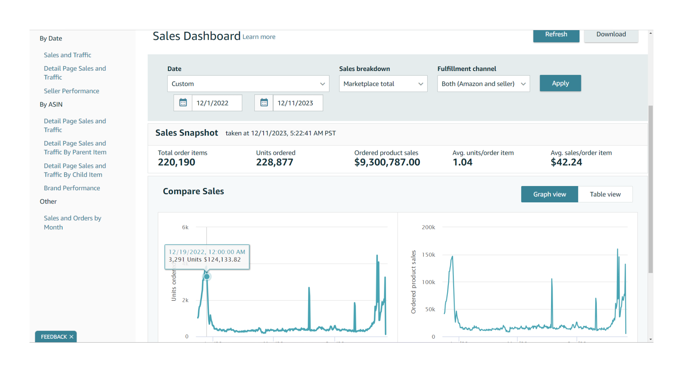683x371 pixels.
Task: Click the Refresh button
Action: click(556, 36)
